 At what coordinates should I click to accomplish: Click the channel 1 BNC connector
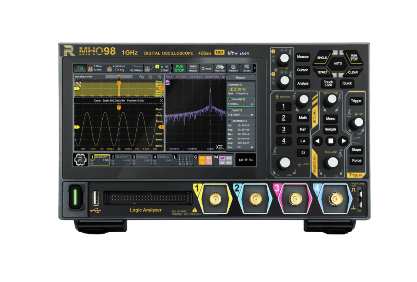(x=215, y=199)
